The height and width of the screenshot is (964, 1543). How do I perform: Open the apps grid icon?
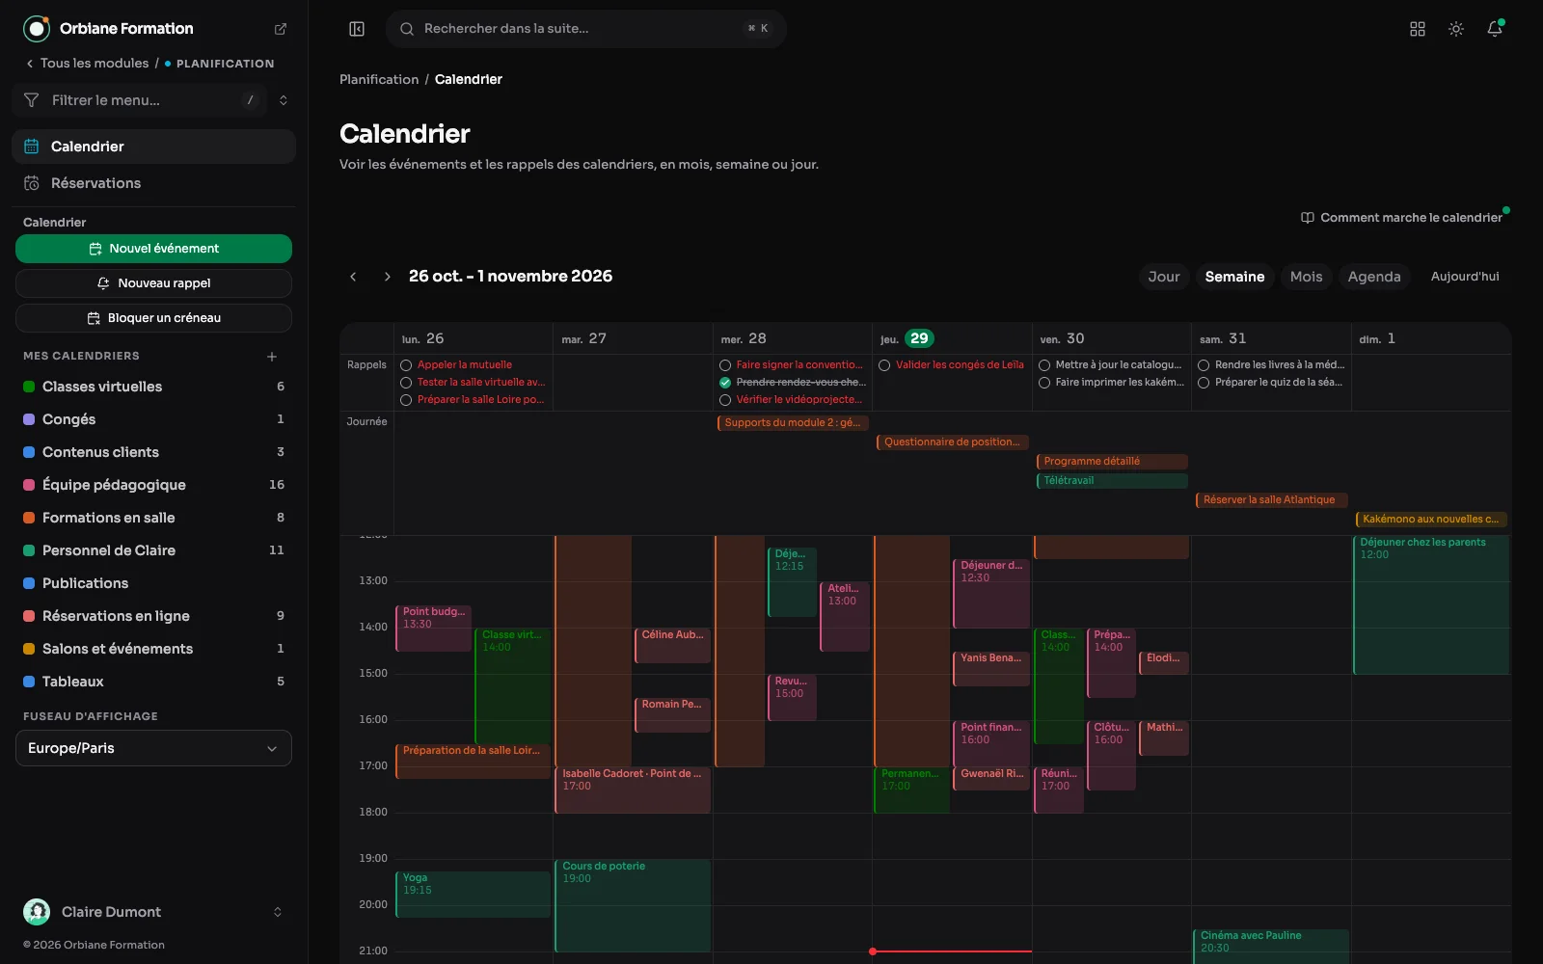pos(1418,29)
